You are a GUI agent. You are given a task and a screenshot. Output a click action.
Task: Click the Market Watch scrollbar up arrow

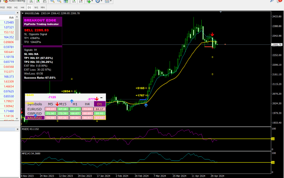pyautogui.click(x=17, y=17)
